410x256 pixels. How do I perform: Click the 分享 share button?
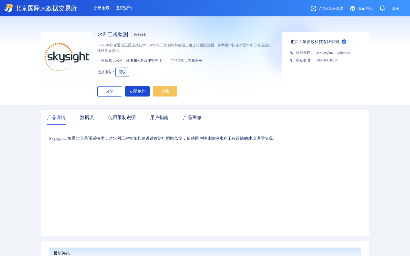pyautogui.click(x=110, y=91)
